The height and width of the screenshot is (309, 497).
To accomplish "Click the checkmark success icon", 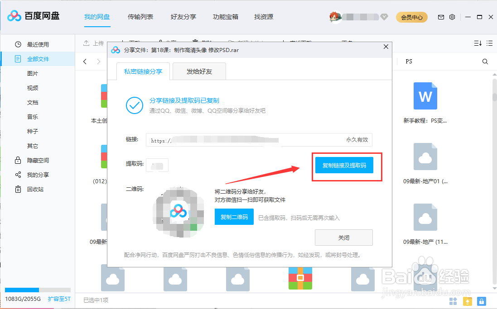I will tap(135, 105).
